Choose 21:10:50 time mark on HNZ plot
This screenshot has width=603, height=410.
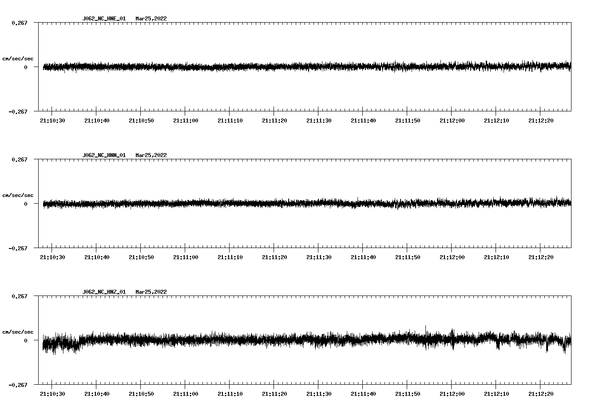coord(141,394)
